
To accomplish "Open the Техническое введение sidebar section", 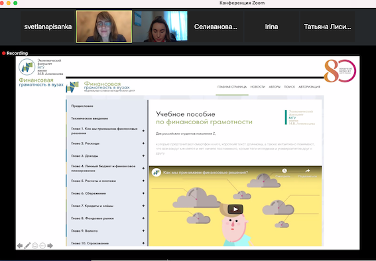I will [x=90, y=118].
